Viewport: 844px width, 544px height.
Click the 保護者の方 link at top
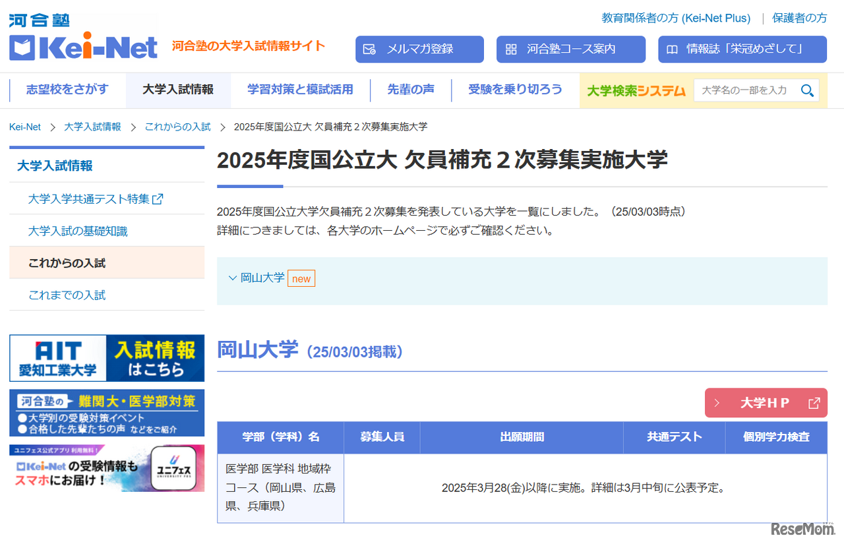(799, 18)
